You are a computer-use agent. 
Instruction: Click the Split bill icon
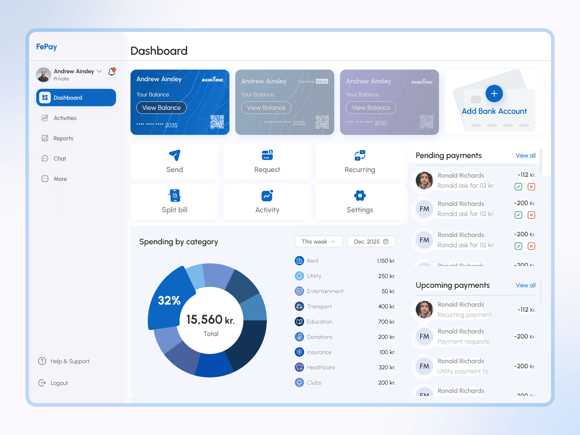point(175,196)
